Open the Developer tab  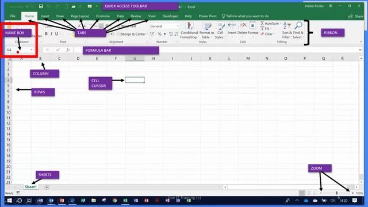coord(170,16)
